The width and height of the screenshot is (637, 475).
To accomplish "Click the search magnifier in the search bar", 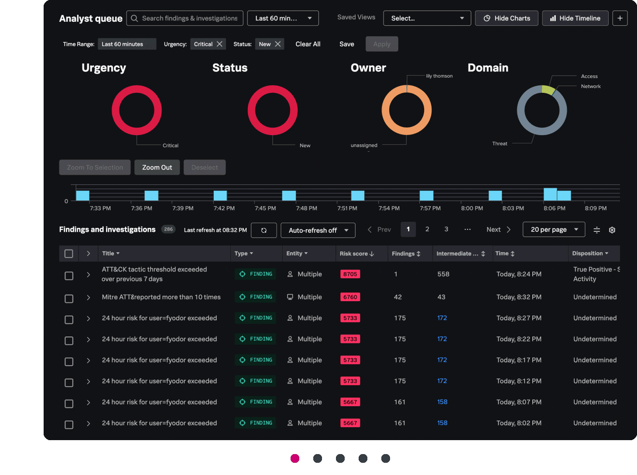I will coord(134,18).
